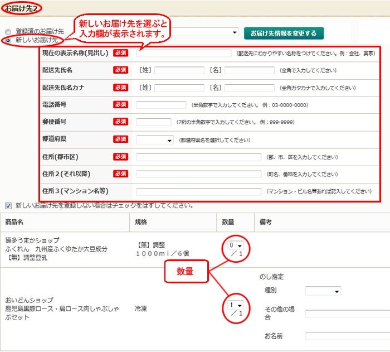This screenshot has width=390, height=352.
Task: Click the 郵便番号 input field
Action: point(153,122)
